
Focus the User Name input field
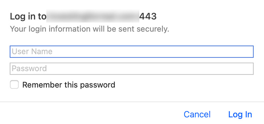tap(132, 52)
